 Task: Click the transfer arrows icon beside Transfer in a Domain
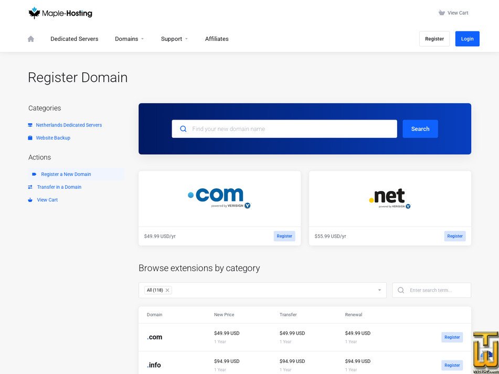point(30,187)
